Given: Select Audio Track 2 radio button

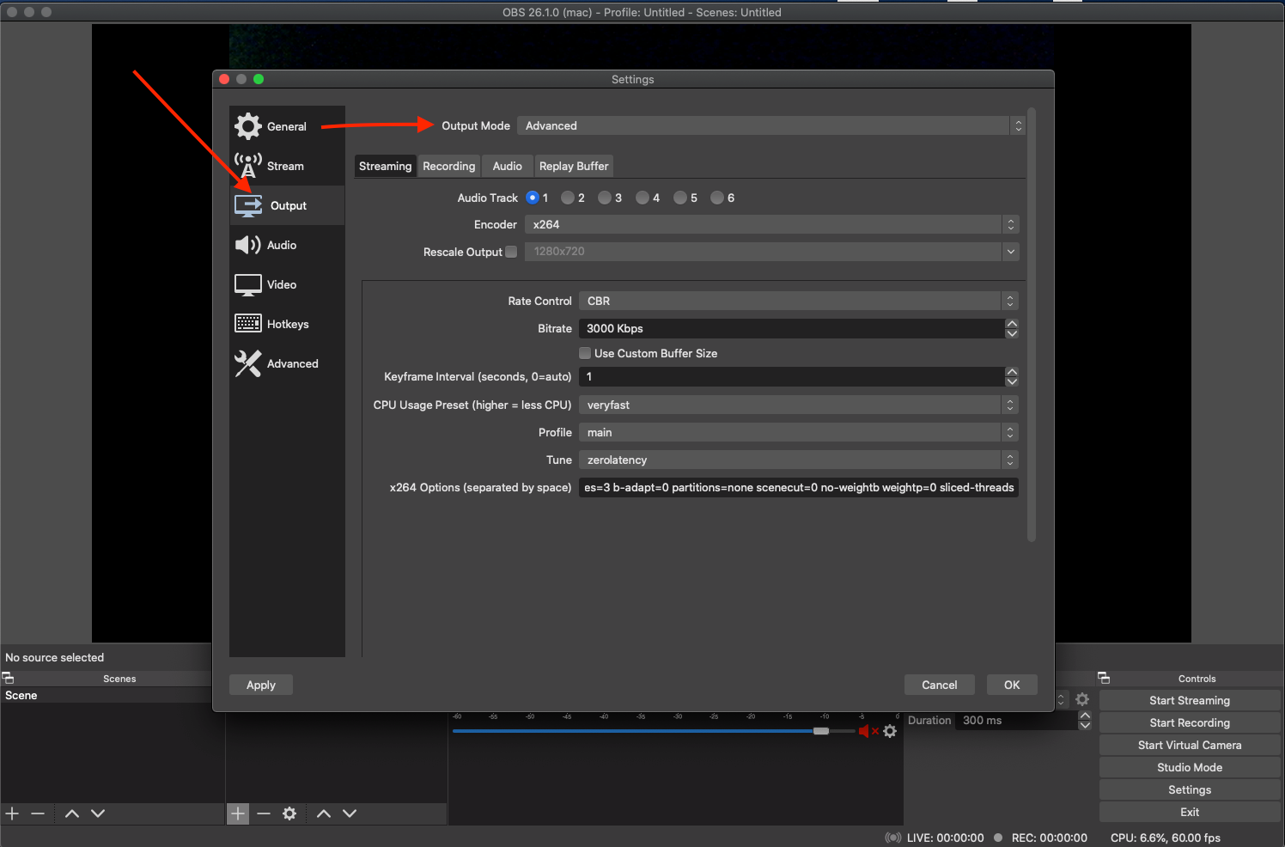Looking at the screenshot, I should coord(568,198).
